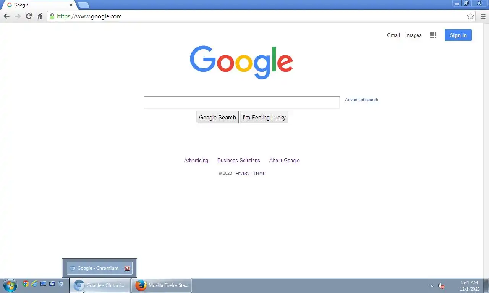489x293 pixels.
Task: Go back using the browser back arrow
Action: pyautogui.click(x=6, y=16)
